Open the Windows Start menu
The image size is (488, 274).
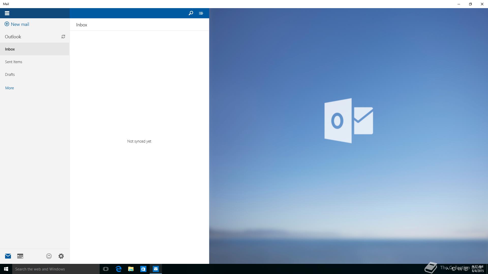pos(6,269)
